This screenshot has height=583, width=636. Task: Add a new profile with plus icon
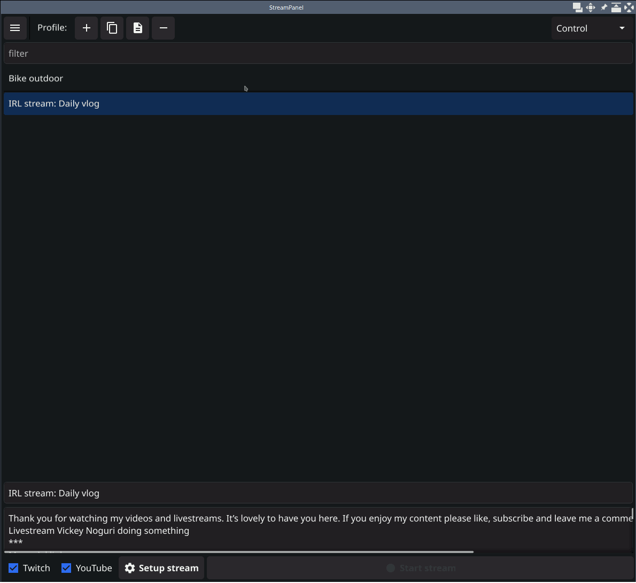point(87,28)
